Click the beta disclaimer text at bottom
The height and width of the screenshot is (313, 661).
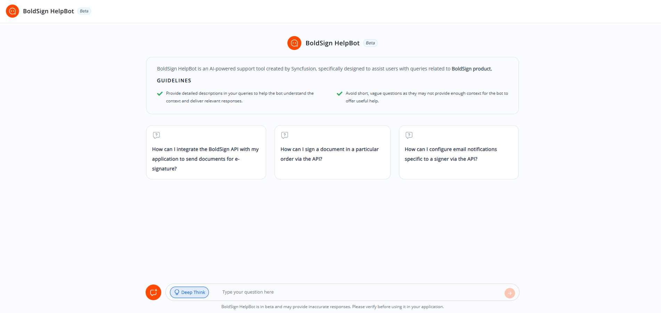pyautogui.click(x=333, y=307)
